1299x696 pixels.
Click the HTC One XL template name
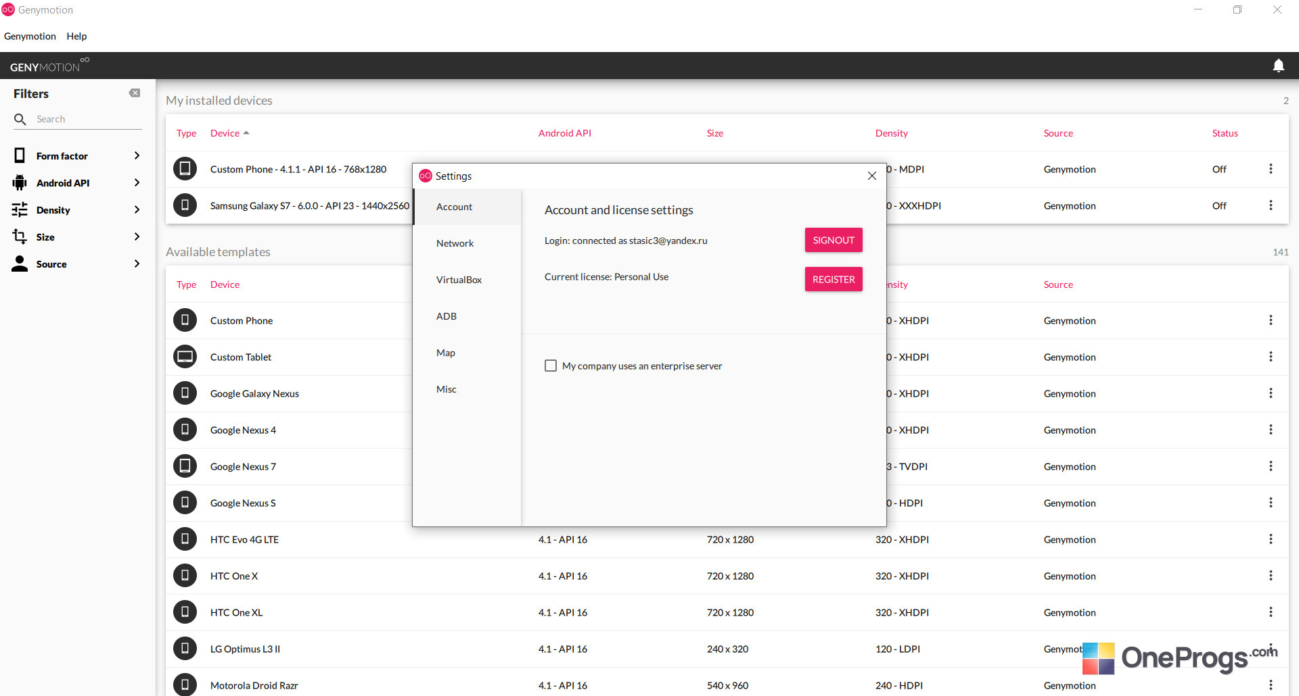point(236,612)
